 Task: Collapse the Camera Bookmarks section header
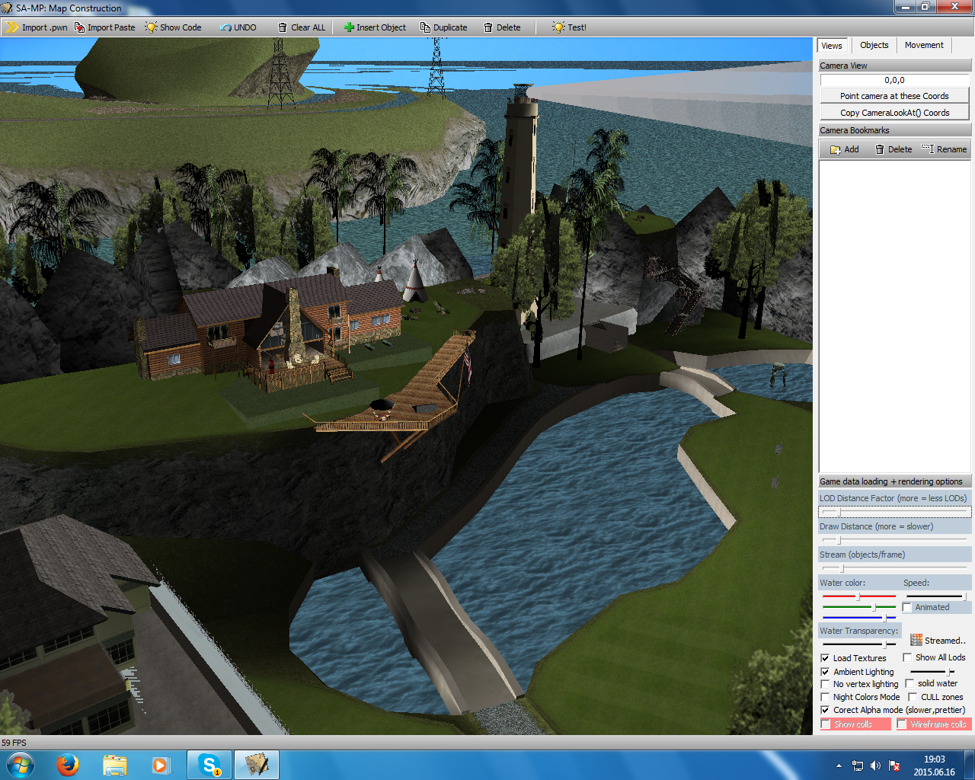tap(894, 130)
